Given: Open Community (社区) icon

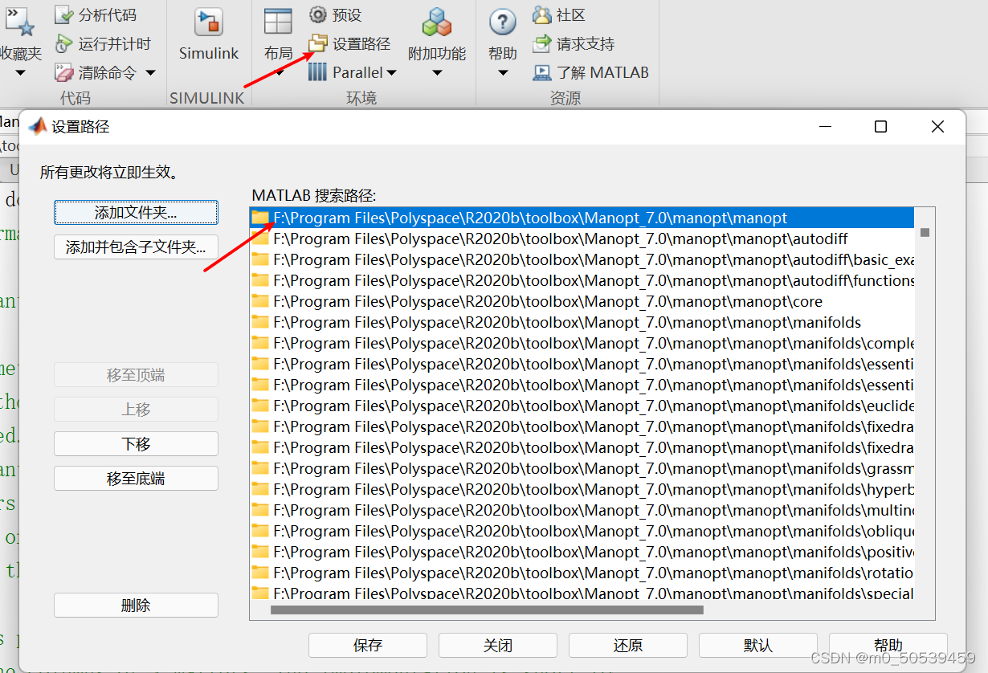Looking at the screenshot, I should [x=542, y=14].
